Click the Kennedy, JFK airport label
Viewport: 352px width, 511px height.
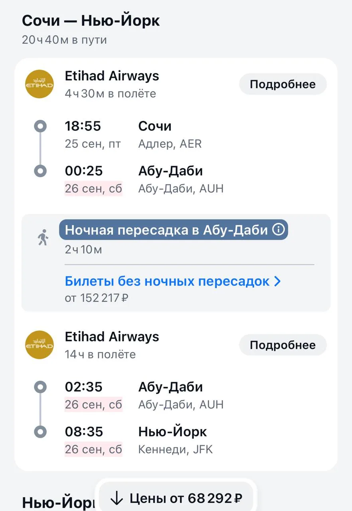[176, 450]
